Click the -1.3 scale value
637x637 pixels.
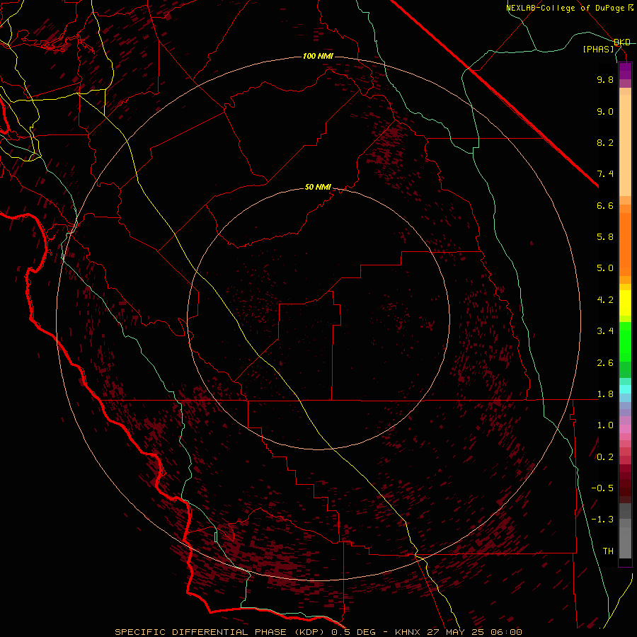click(x=602, y=520)
